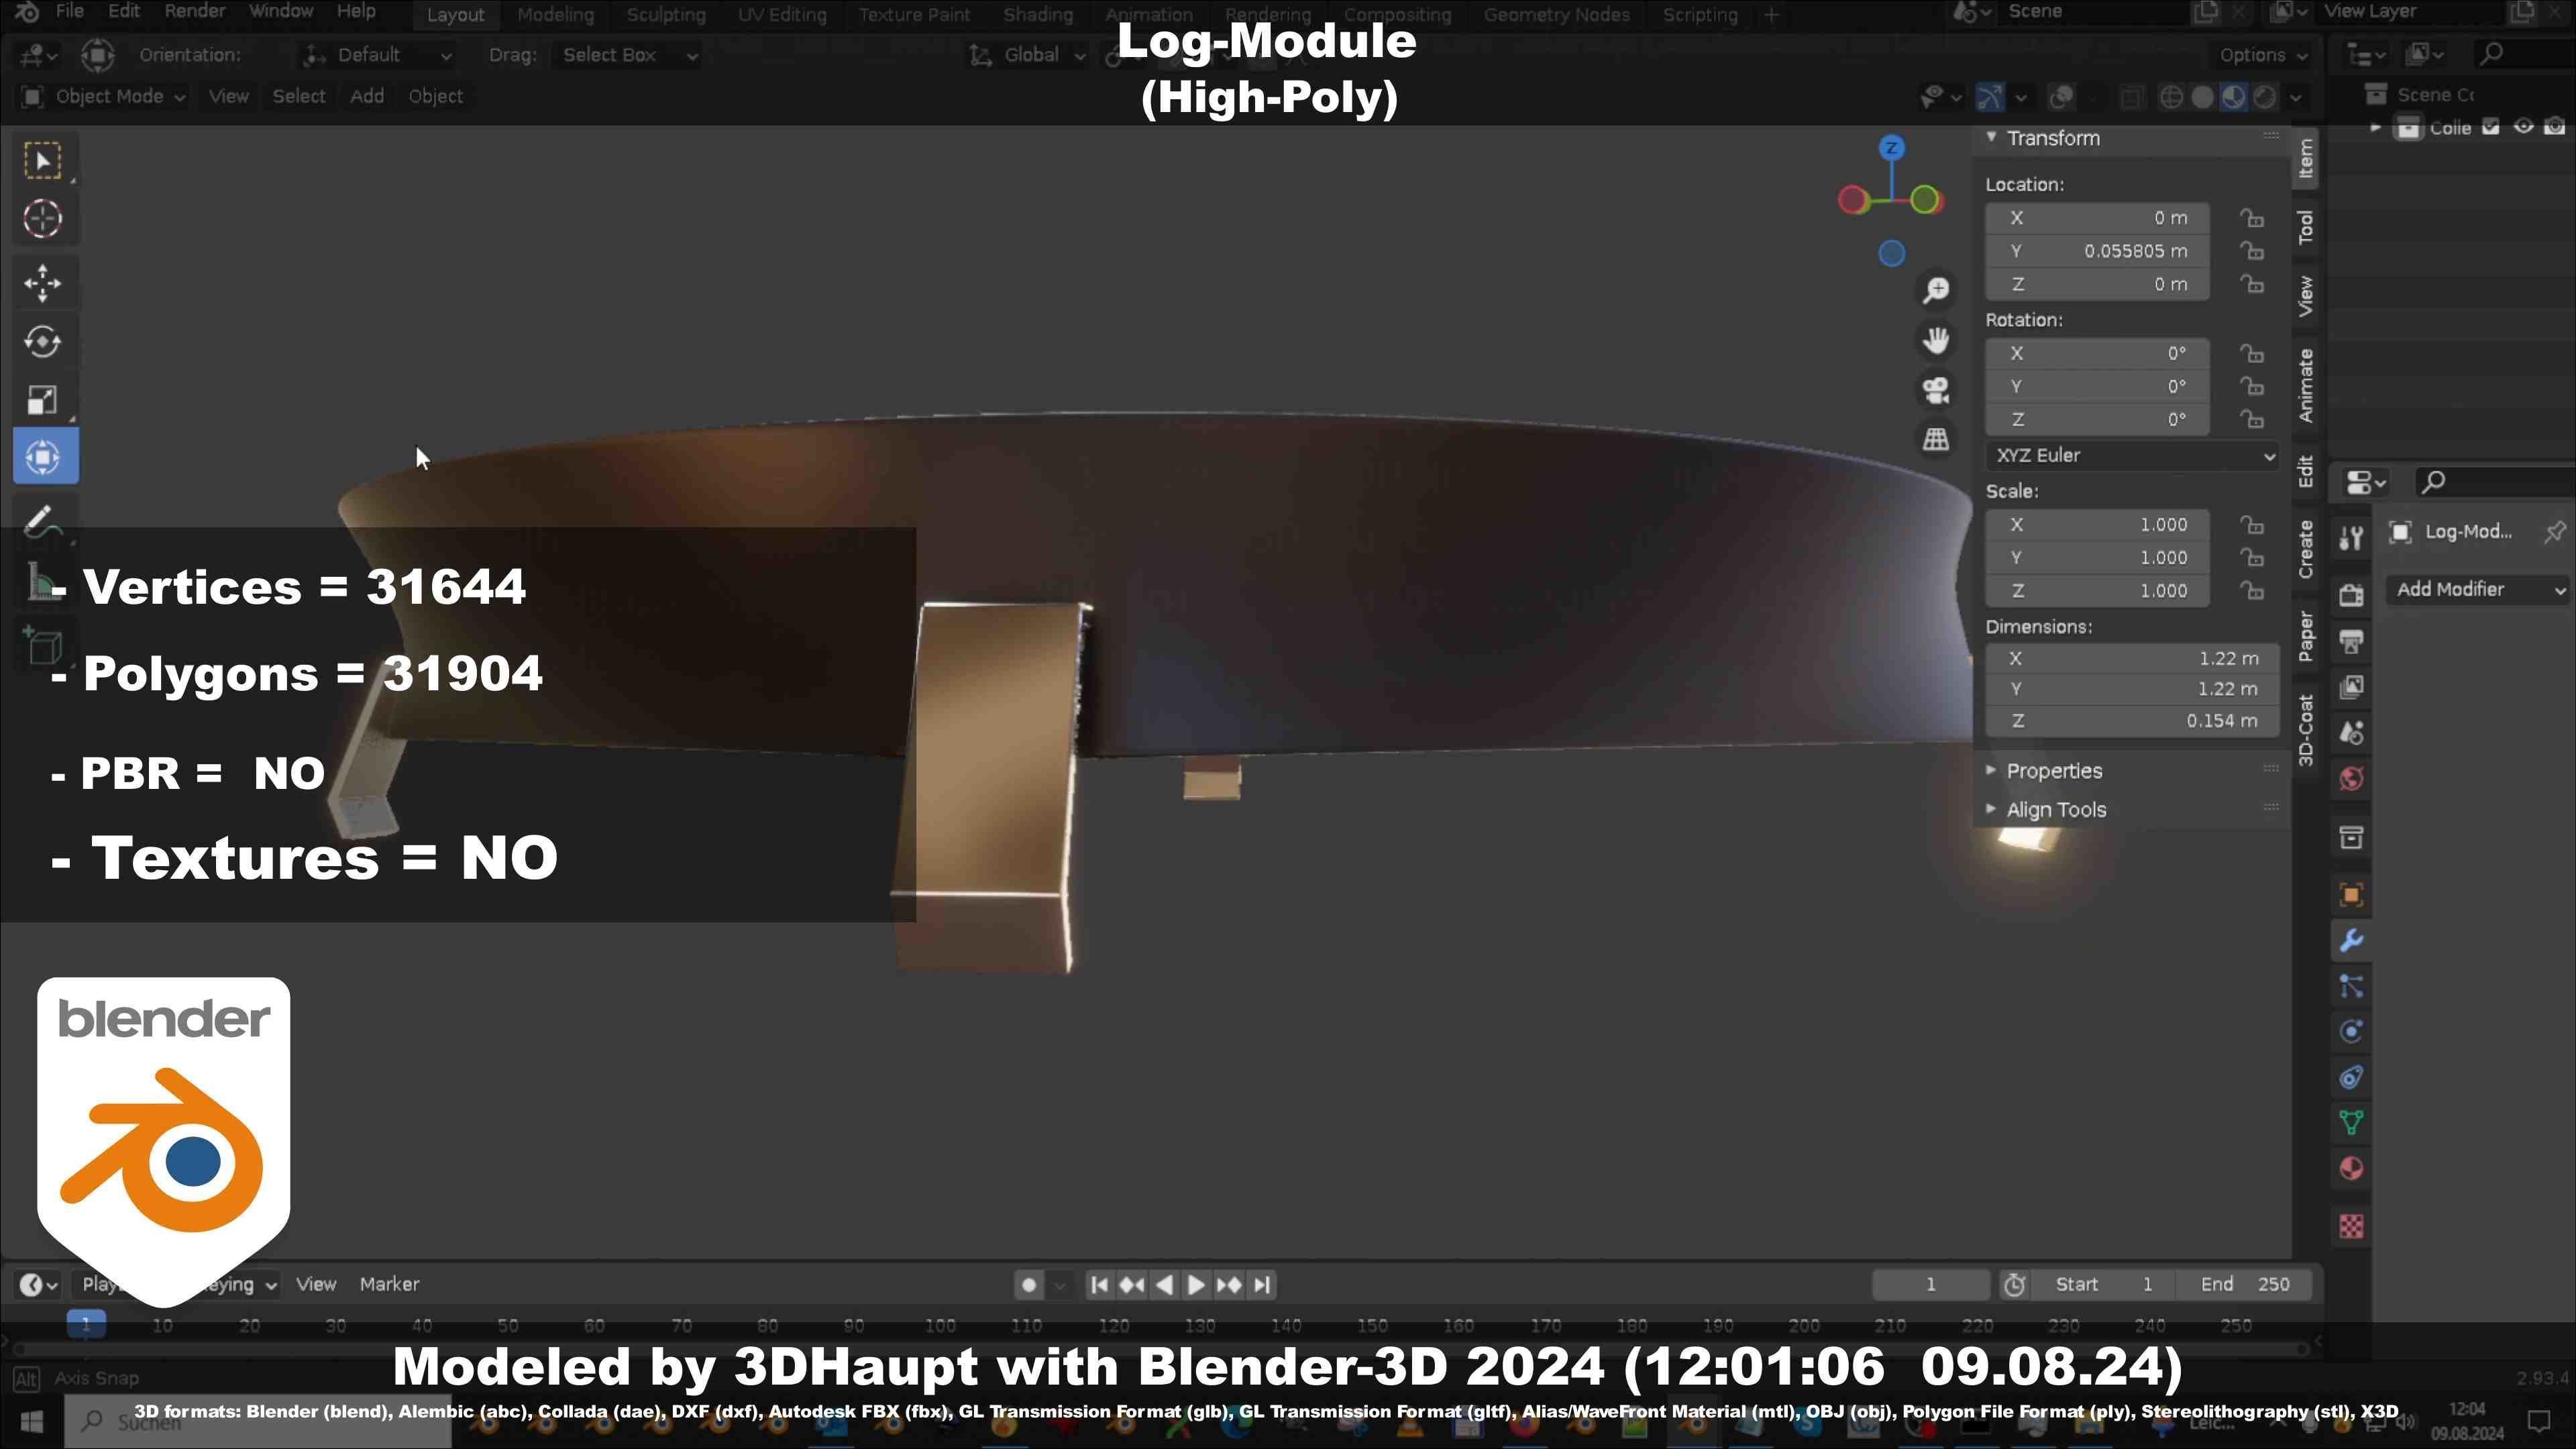Select the Move tool
Viewport: 2576px width, 1449px height.
(x=43, y=284)
